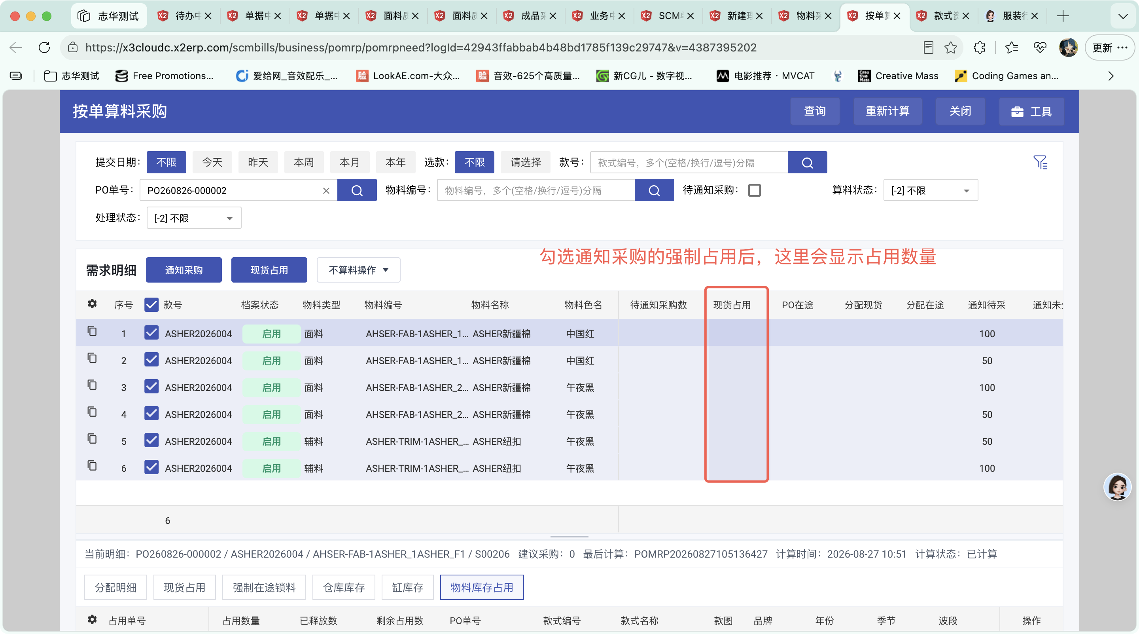Select 本月 date filter

pos(349,162)
